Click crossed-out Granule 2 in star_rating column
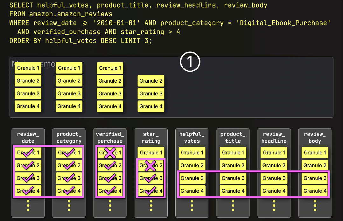 point(151,165)
